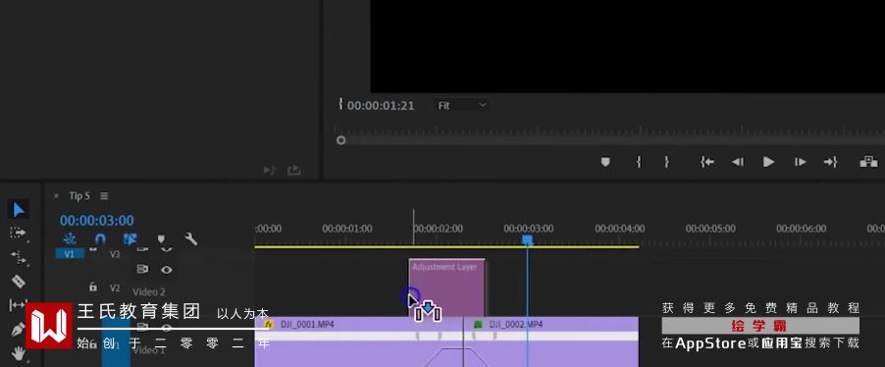
Task: Add marker in the timeline header
Action: pos(161,238)
